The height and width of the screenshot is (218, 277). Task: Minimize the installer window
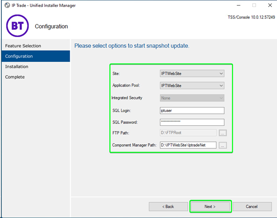(x=239, y=5)
